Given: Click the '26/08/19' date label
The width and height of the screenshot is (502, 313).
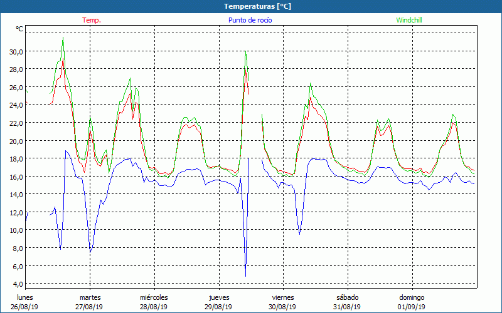Looking at the screenshot, I should point(24,307).
